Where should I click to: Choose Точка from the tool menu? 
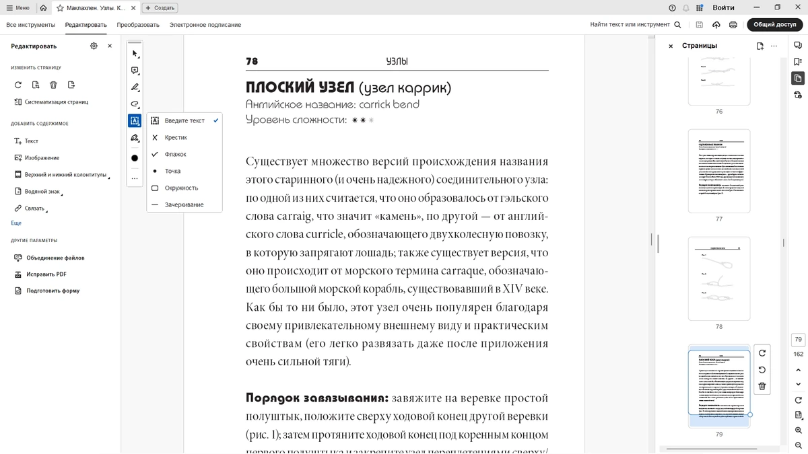(184, 171)
